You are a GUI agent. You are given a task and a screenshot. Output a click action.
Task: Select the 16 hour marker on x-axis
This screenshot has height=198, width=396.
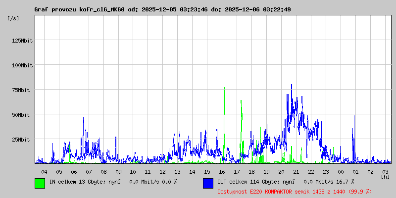point(222,171)
